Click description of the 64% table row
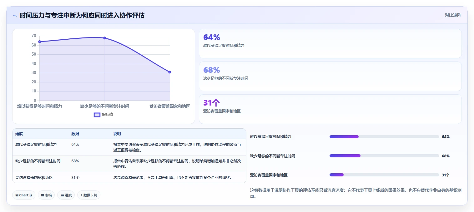 tap(177, 147)
